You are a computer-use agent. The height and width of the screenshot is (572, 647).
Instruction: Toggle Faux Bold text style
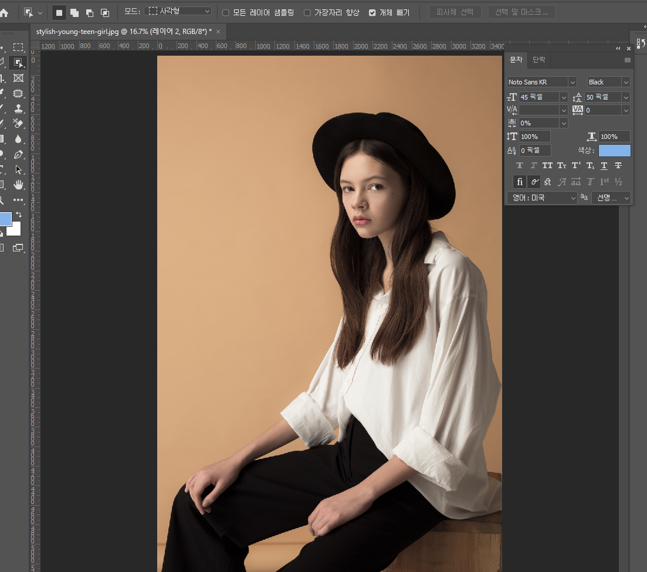point(520,165)
